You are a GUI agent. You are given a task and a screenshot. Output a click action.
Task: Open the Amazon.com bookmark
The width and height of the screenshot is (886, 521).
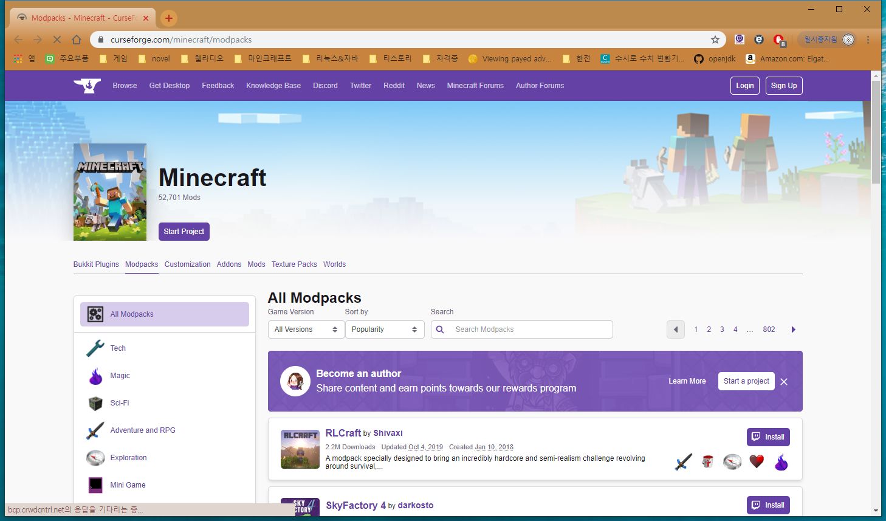pyautogui.click(x=788, y=59)
